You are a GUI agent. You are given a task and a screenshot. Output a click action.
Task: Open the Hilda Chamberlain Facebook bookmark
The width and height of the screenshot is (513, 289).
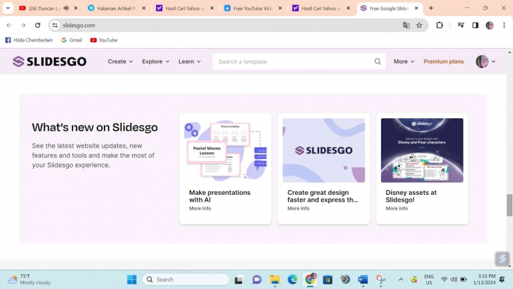click(29, 40)
